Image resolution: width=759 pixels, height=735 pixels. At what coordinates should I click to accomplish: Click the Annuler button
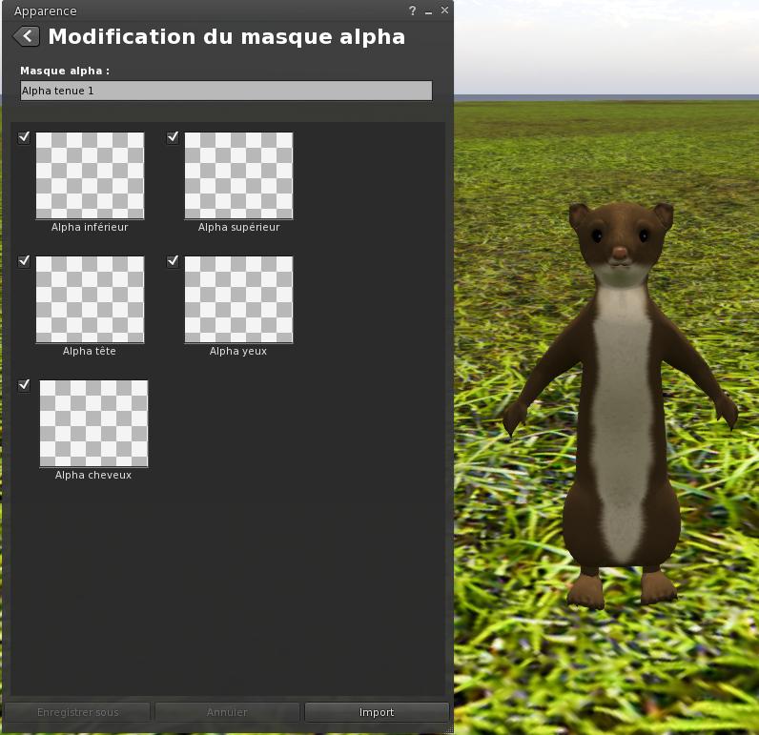tap(227, 712)
